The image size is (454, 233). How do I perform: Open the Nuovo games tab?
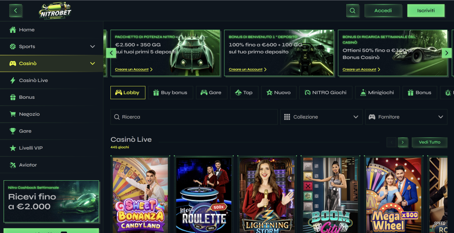point(279,93)
